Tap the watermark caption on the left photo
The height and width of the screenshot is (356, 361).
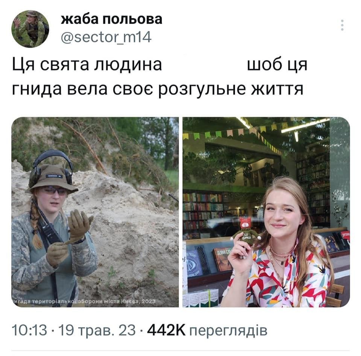coord(84,301)
